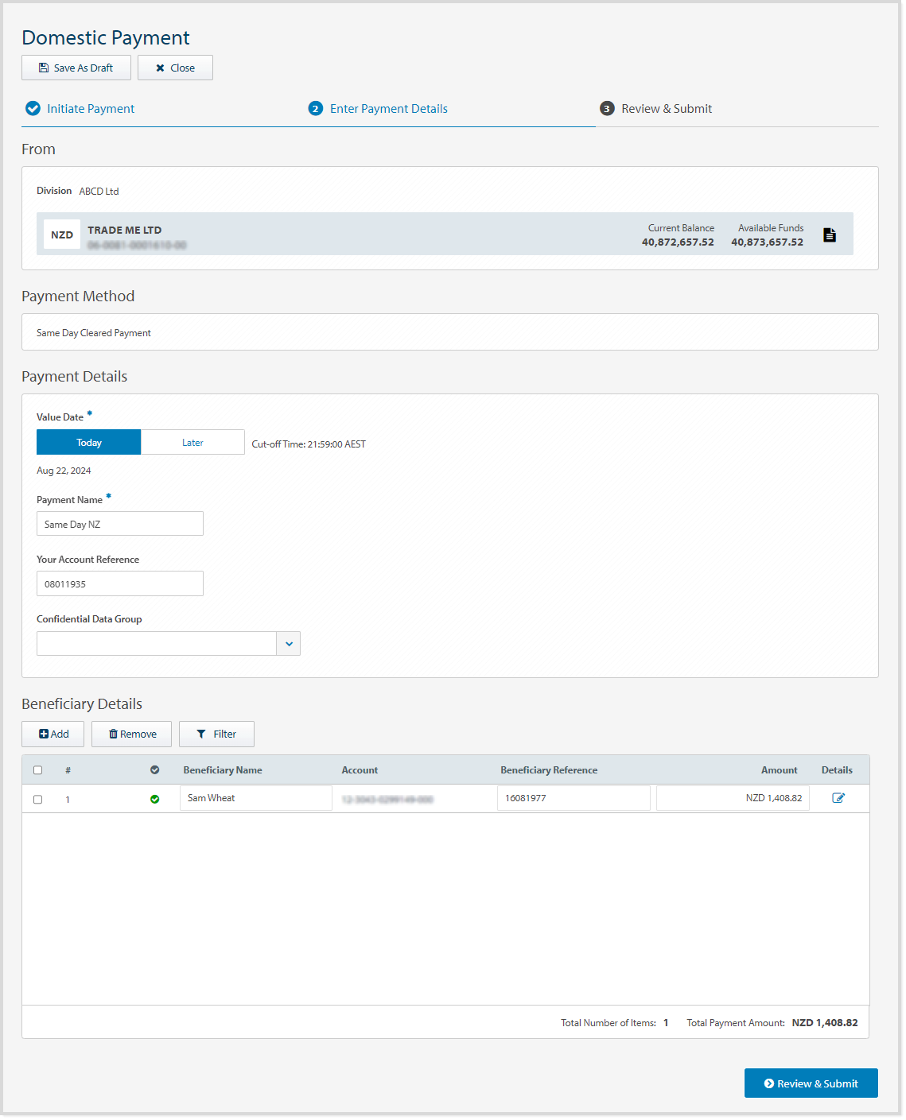Viewport: 906px width, 1120px height.
Task: Click the status column header checkmark icon
Action: [x=154, y=770]
